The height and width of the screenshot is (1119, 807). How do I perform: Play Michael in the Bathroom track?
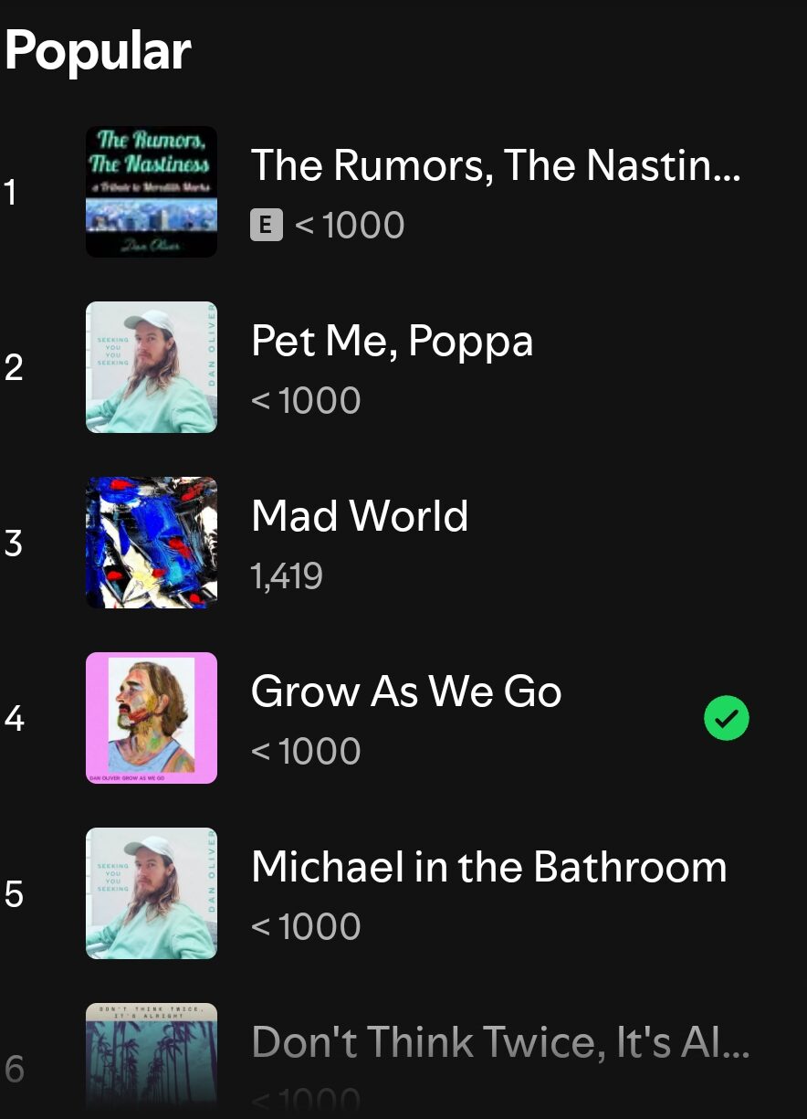coord(489,867)
